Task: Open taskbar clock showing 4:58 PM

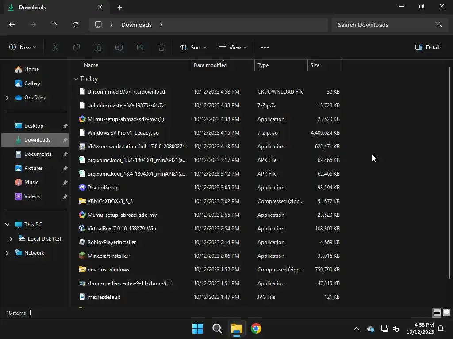Action: pyautogui.click(x=420, y=328)
